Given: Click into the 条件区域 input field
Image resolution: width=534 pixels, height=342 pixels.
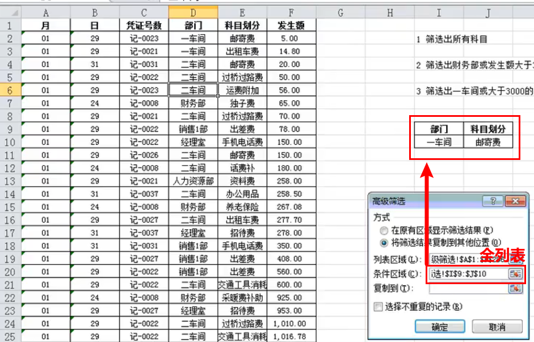Looking at the screenshot, I should [x=468, y=274].
